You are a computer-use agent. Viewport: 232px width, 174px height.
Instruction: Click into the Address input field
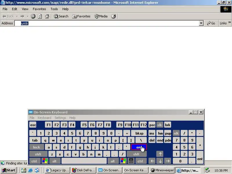(107, 23)
